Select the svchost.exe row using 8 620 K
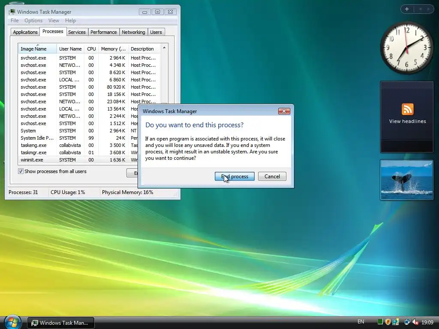439x329 pixels. [89, 72]
